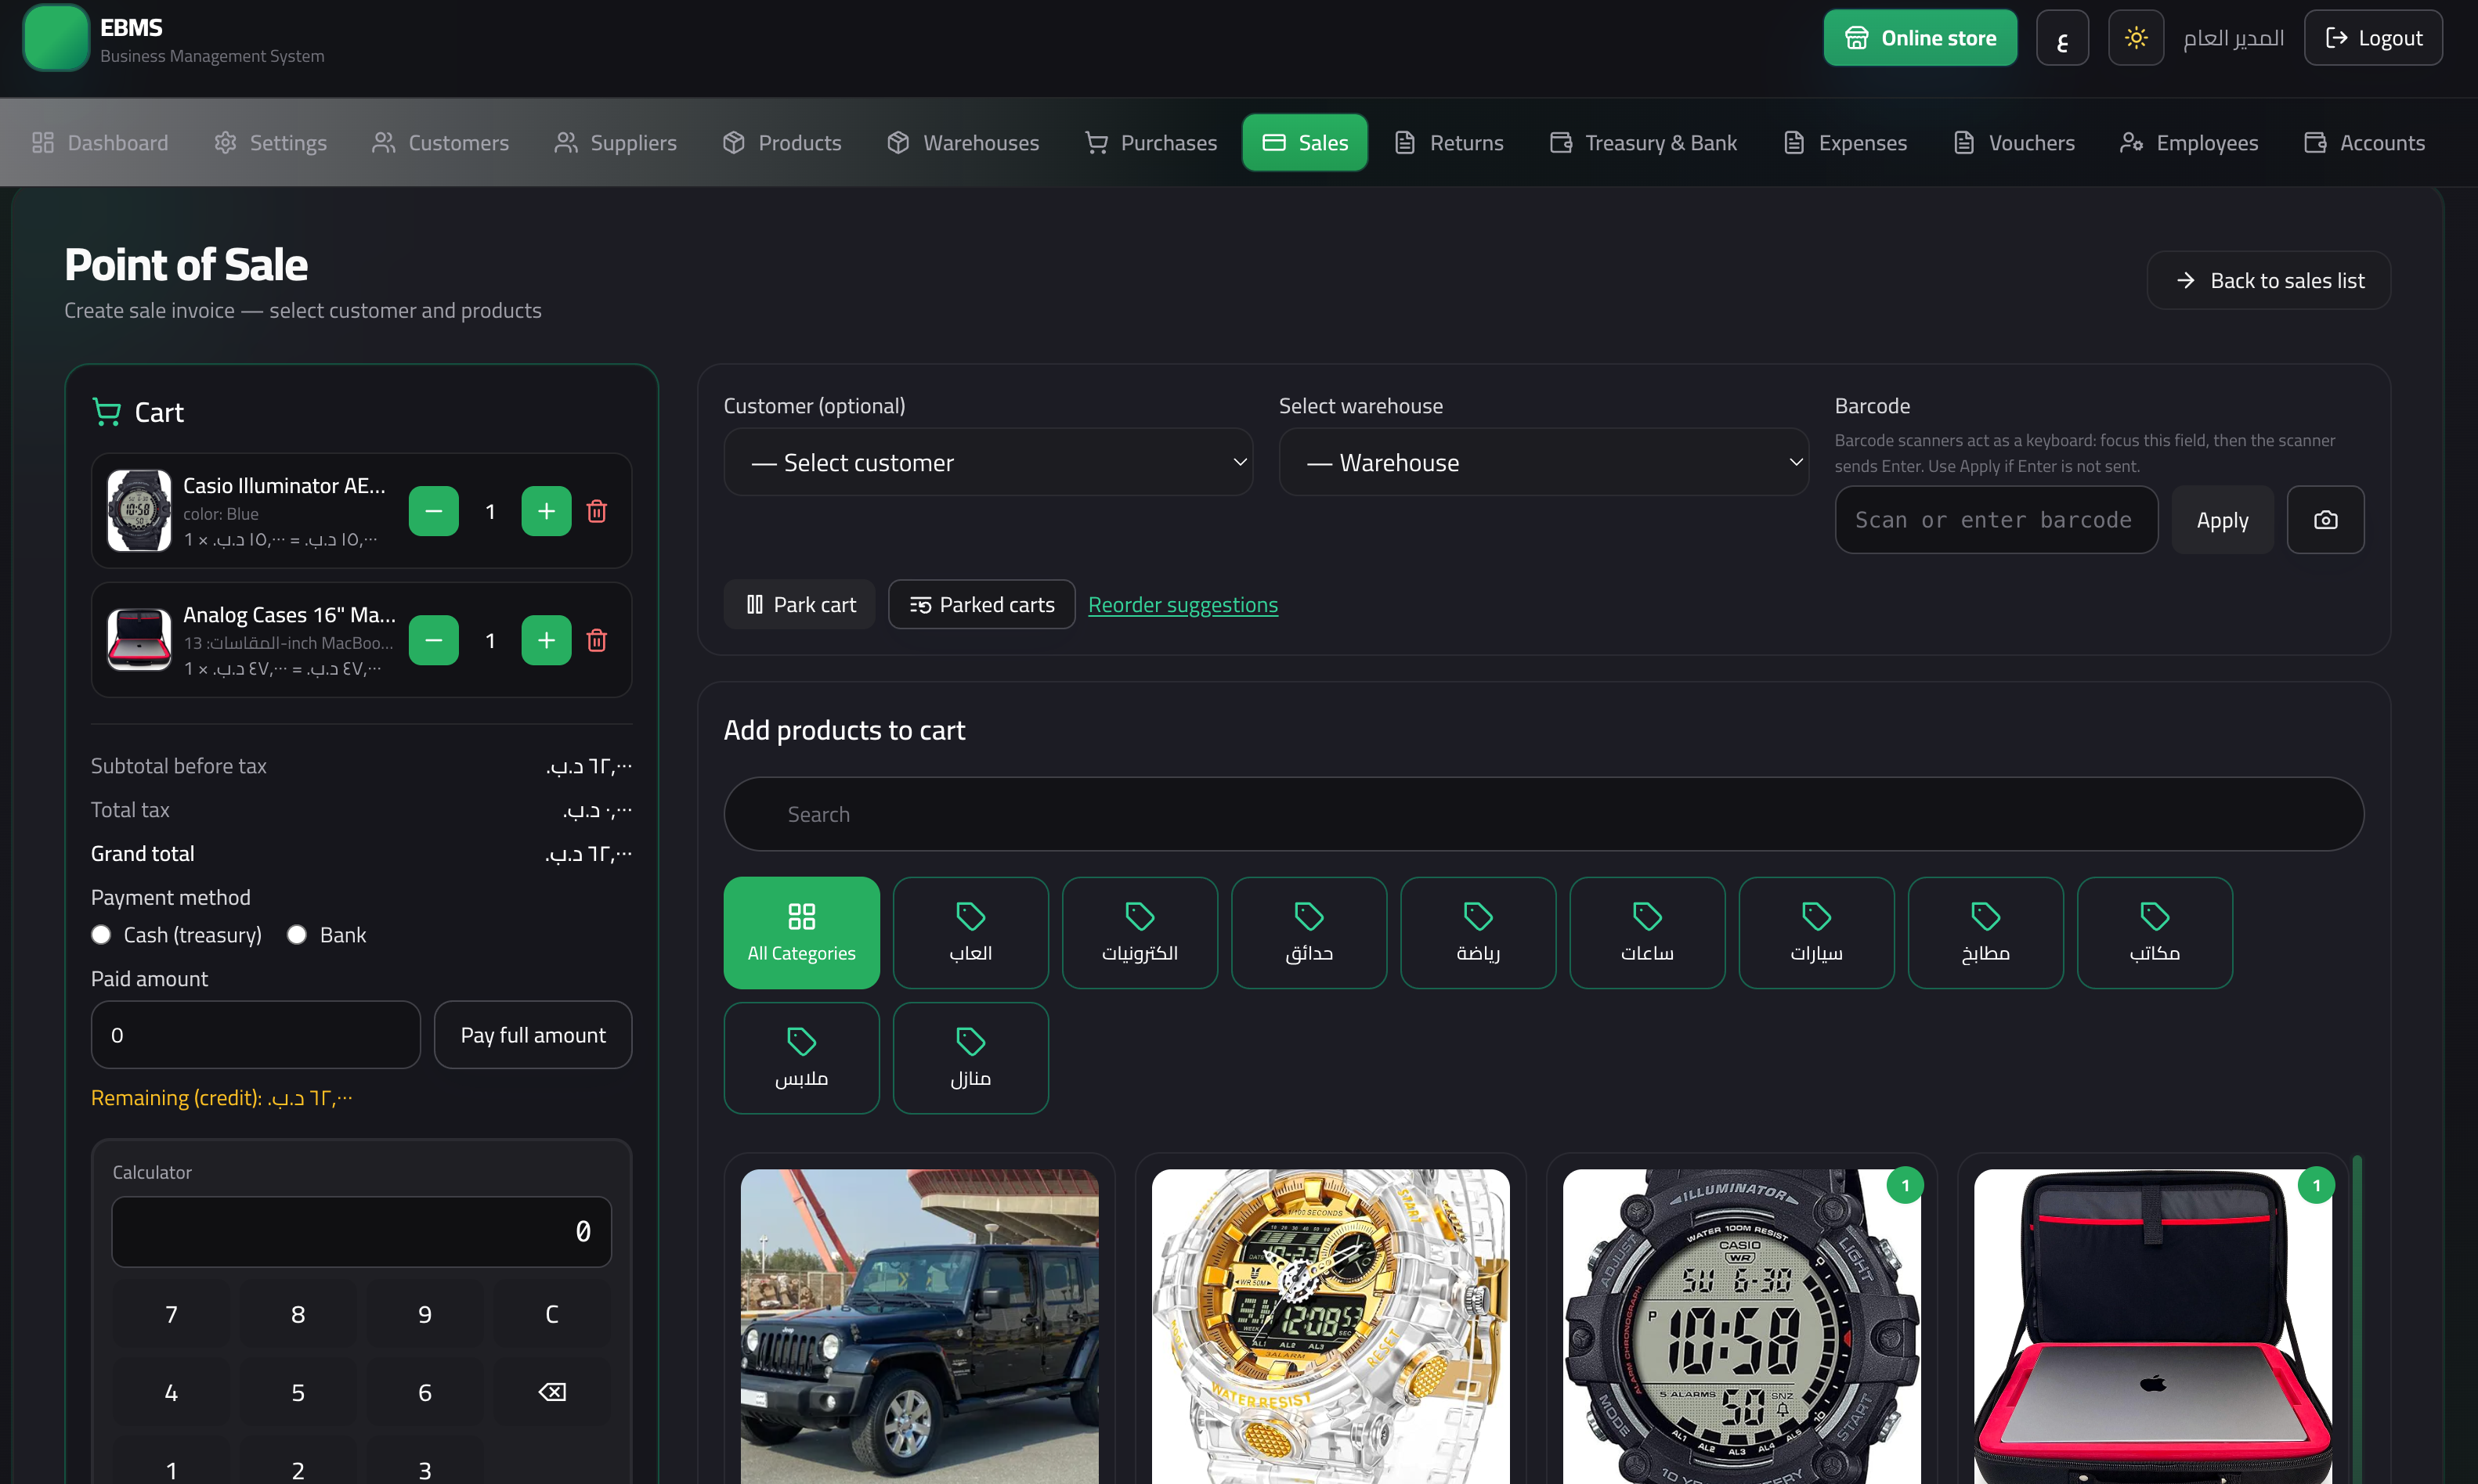Decrease Casio Illuminator quantity
This screenshot has height=1484, width=2478.
coord(433,511)
